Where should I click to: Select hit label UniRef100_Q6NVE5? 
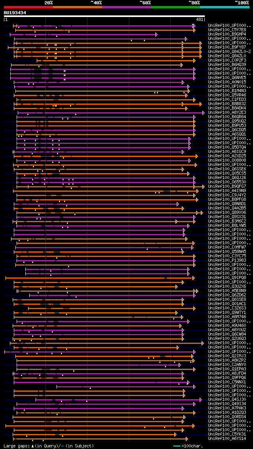227,77
